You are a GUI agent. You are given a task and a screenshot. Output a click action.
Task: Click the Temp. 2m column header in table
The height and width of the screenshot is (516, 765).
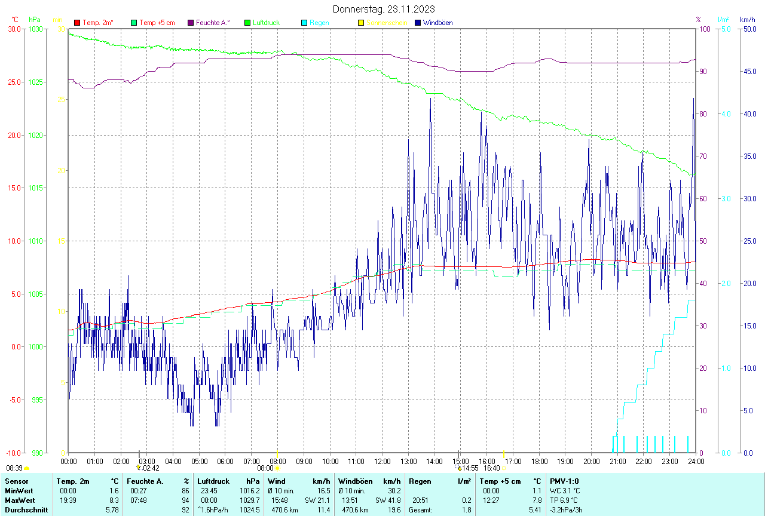click(x=73, y=481)
